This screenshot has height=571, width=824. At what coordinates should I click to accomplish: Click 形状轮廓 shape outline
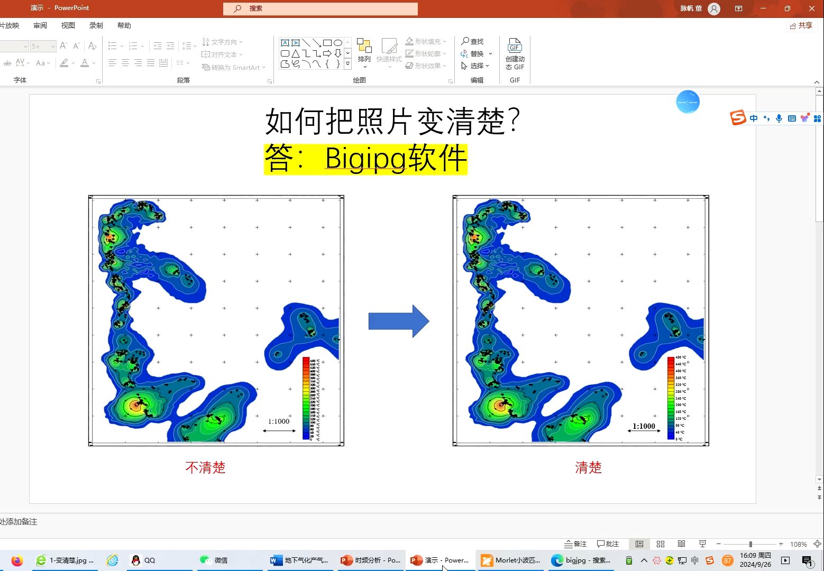tap(426, 53)
